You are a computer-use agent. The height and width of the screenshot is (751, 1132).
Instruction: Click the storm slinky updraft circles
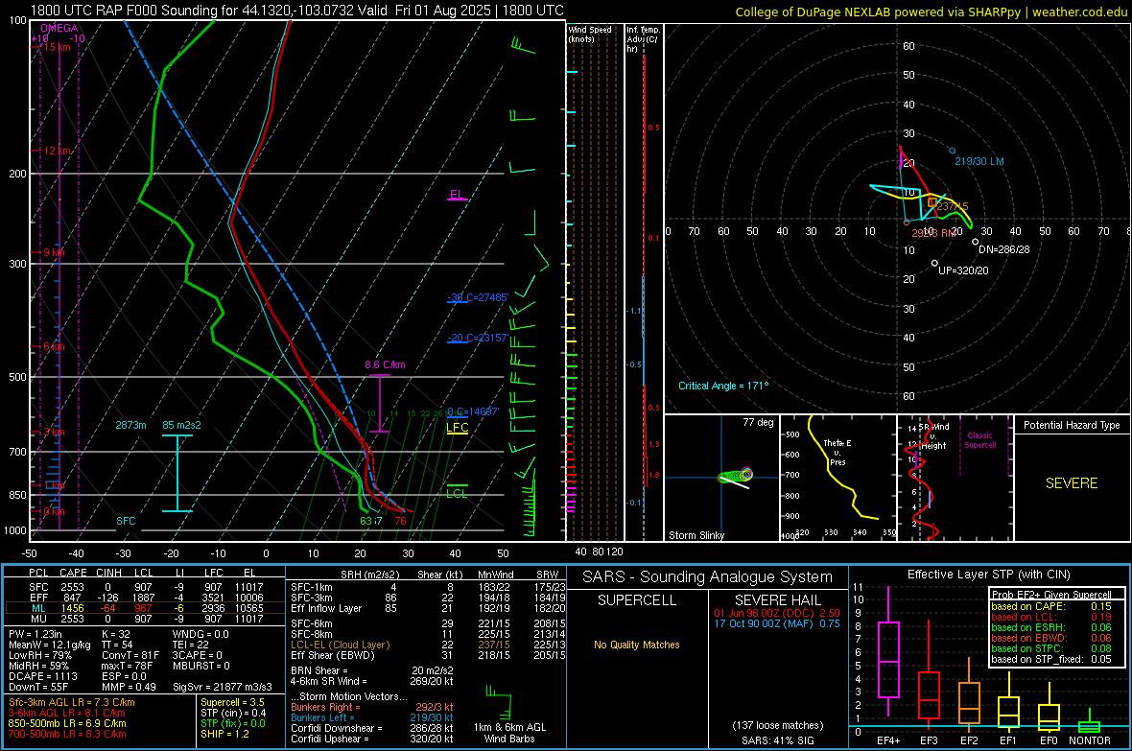click(737, 475)
